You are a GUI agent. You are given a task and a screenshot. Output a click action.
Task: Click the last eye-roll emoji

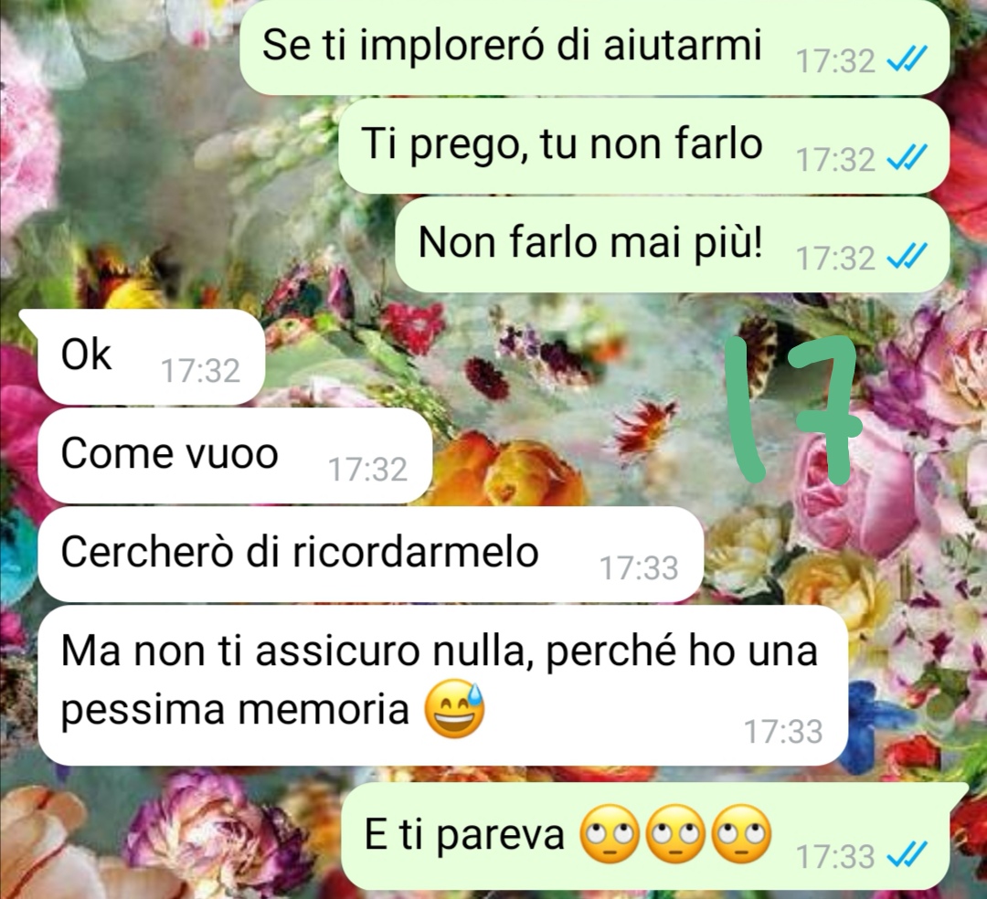(741, 833)
